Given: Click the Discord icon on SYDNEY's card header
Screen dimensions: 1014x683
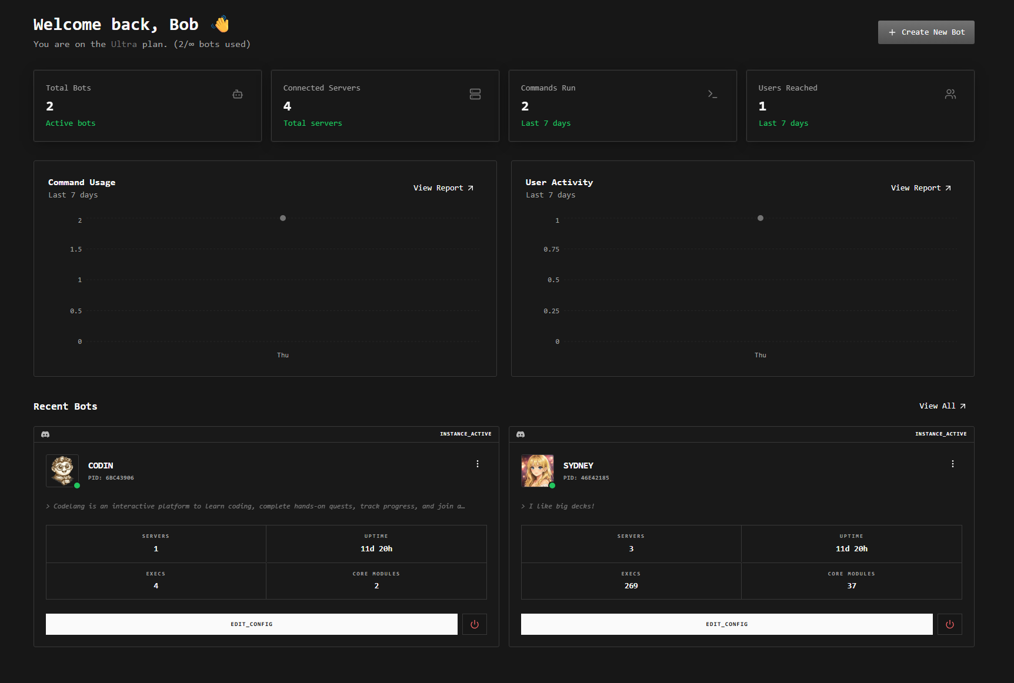Looking at the screenshot, I should (521, 434).
